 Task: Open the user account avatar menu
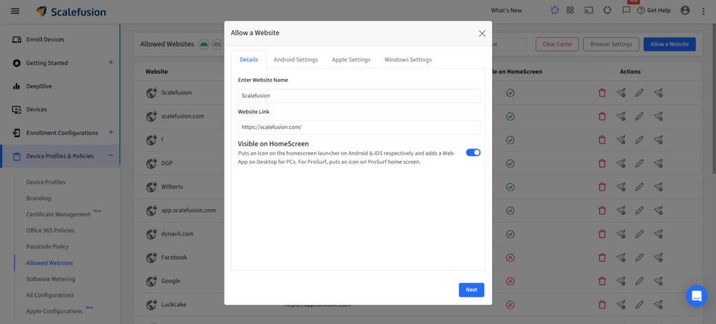(x=685, y=10)
